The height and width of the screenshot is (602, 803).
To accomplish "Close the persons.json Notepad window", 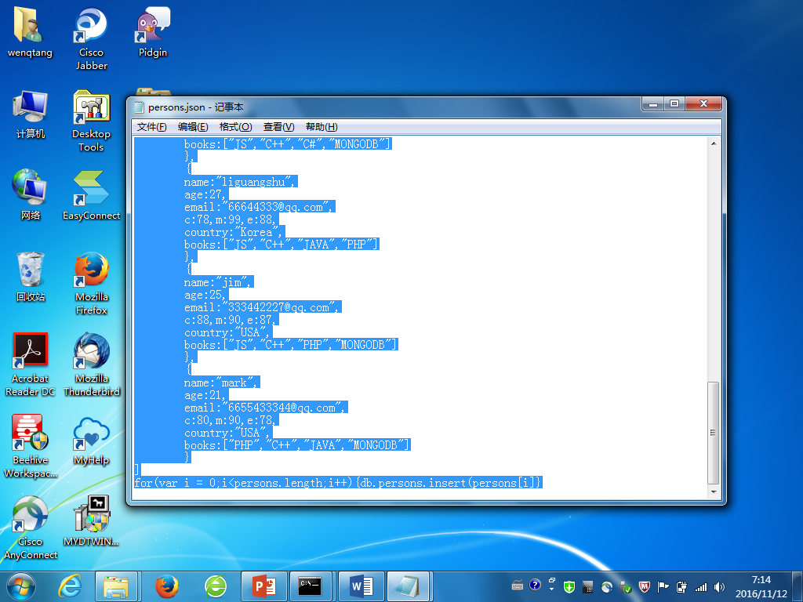I will coord(703,104).
